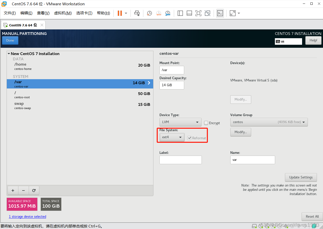The image size is (323, 229).
Task: Collapse the New CentOS 7 Installation tree
Action: (9, 54)
